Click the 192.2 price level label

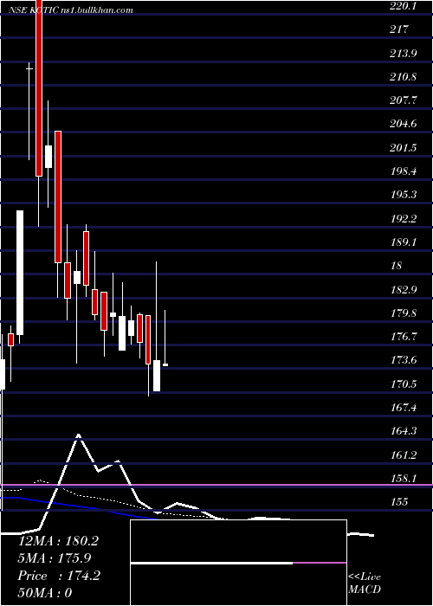pos(403,219)
